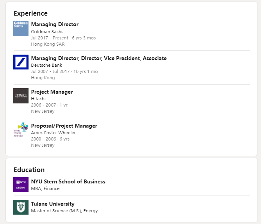
Task: Click the Goldman Sachs company name
Action: (x=47, y=32)
